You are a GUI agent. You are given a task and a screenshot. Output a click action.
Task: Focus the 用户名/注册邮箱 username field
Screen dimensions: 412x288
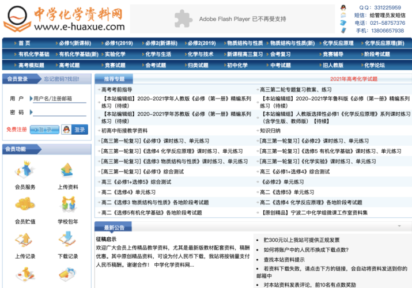coord(59,98)
